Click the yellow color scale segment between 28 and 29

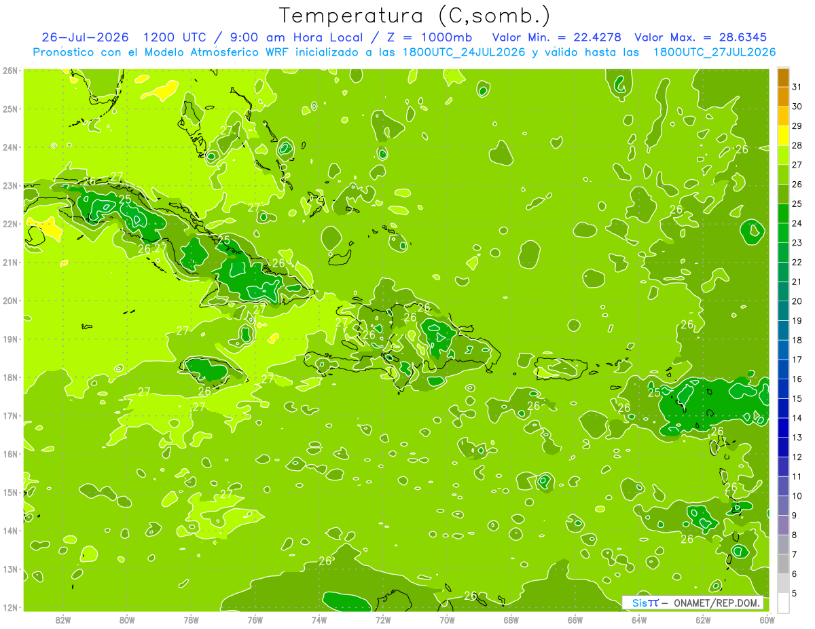tap(783, 136)
